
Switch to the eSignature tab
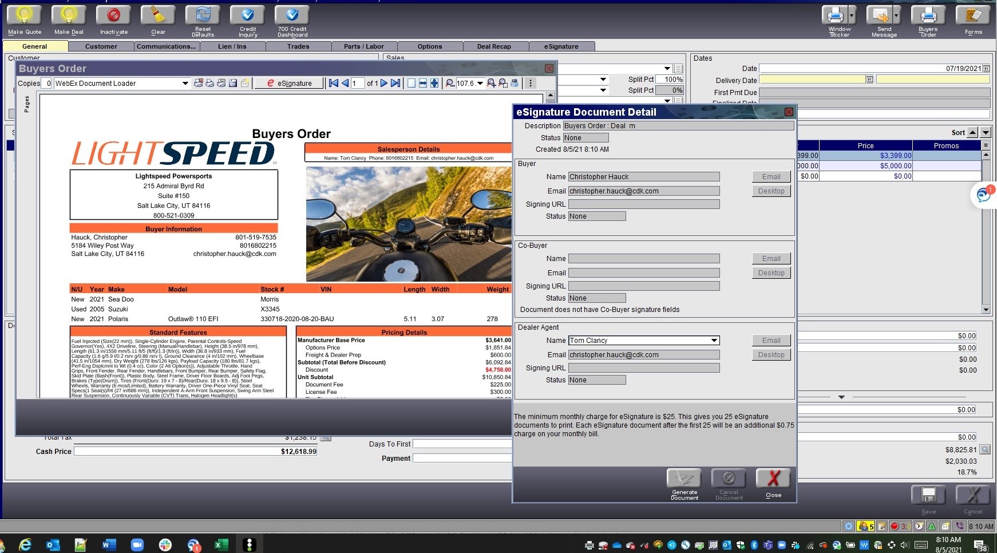561,46
